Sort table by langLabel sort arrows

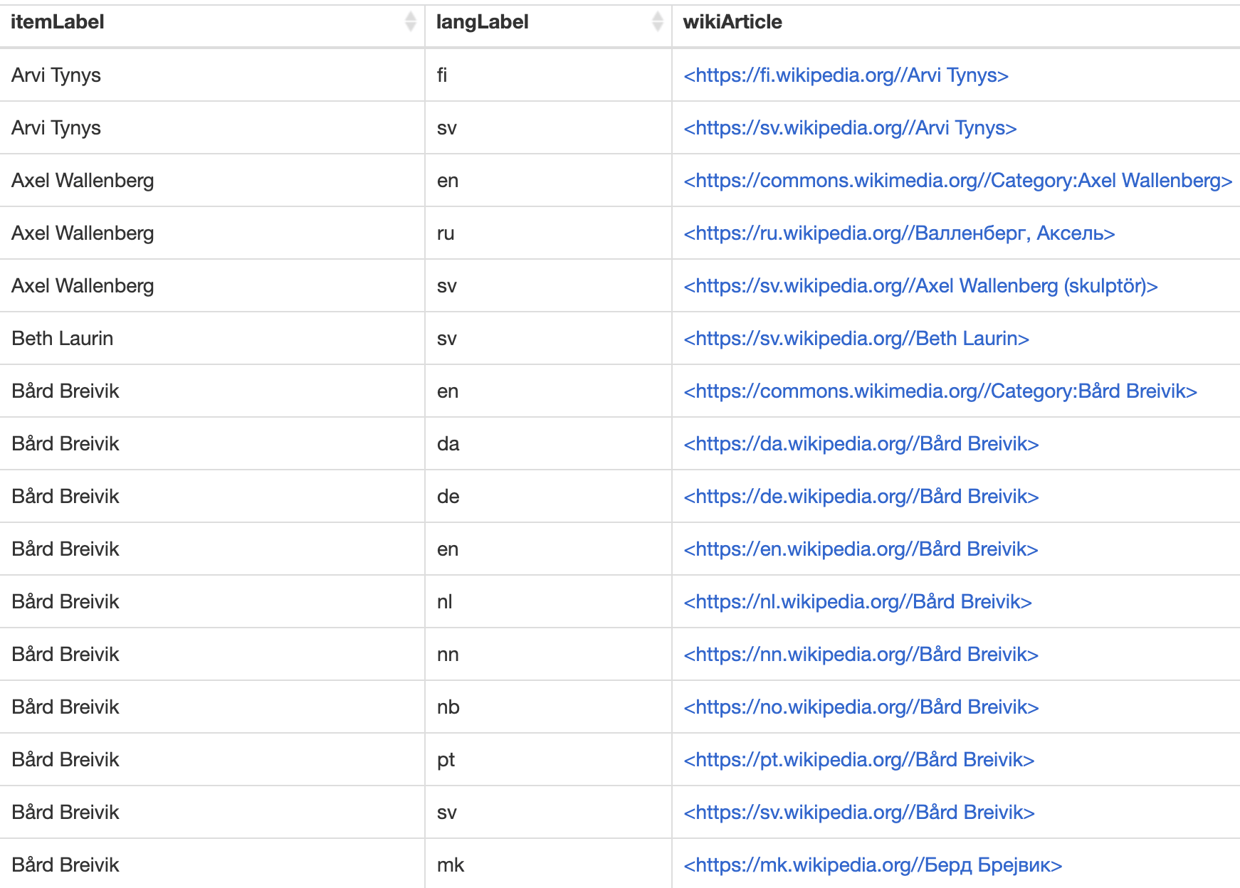[657, 22]
